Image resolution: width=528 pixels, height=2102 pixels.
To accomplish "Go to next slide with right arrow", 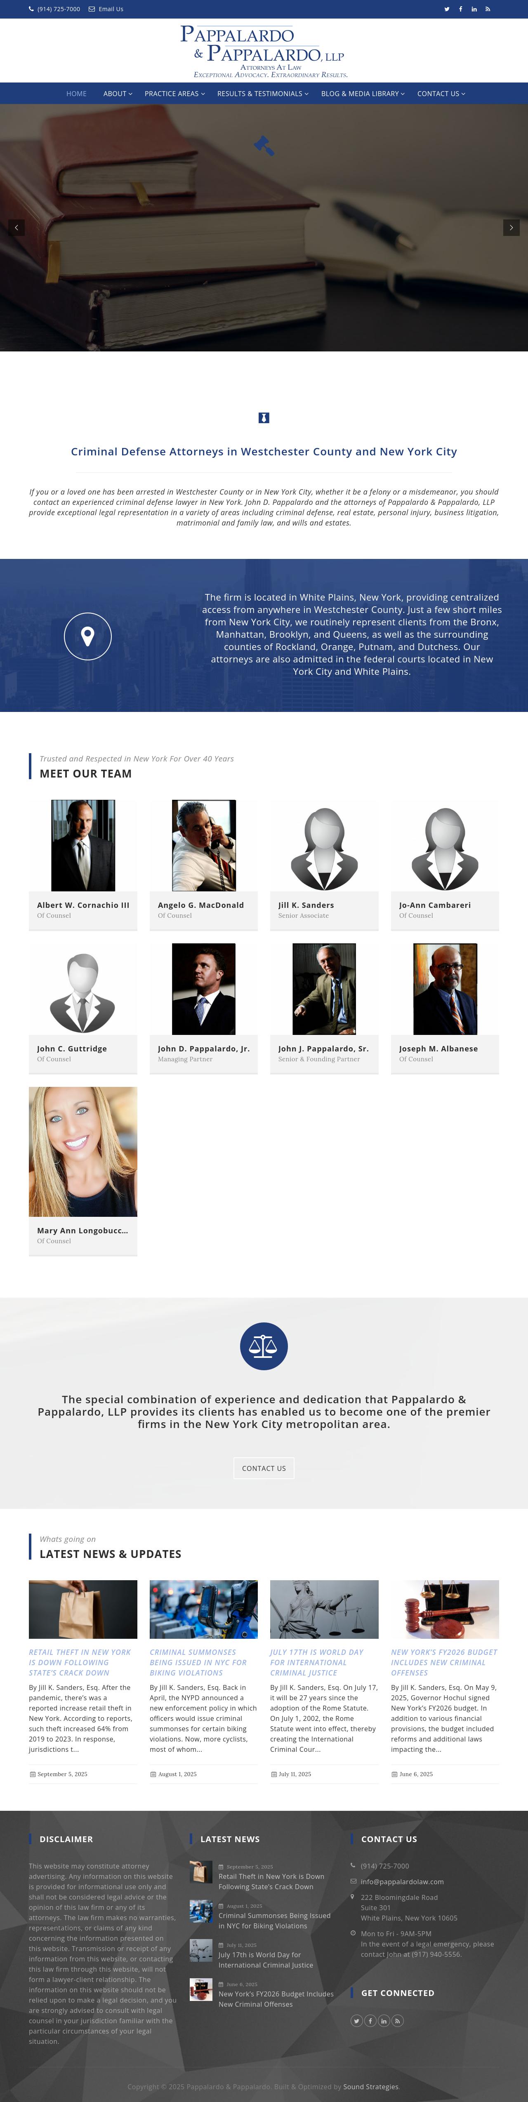I will coord(511,228).
